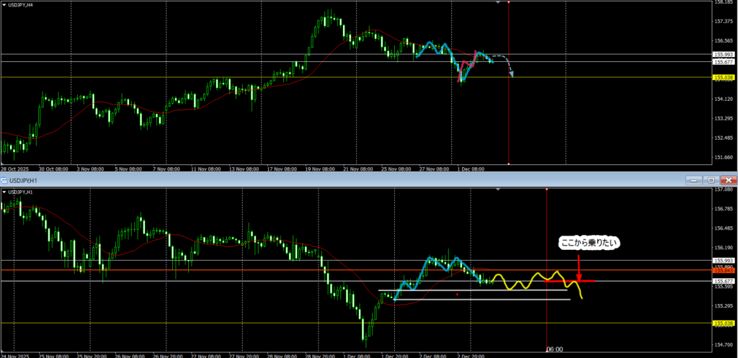
Task: Click the red vertical line in the H4 chart
Action: point(509,108)
